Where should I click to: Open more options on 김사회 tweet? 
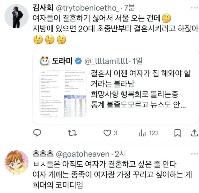(194, 8)
